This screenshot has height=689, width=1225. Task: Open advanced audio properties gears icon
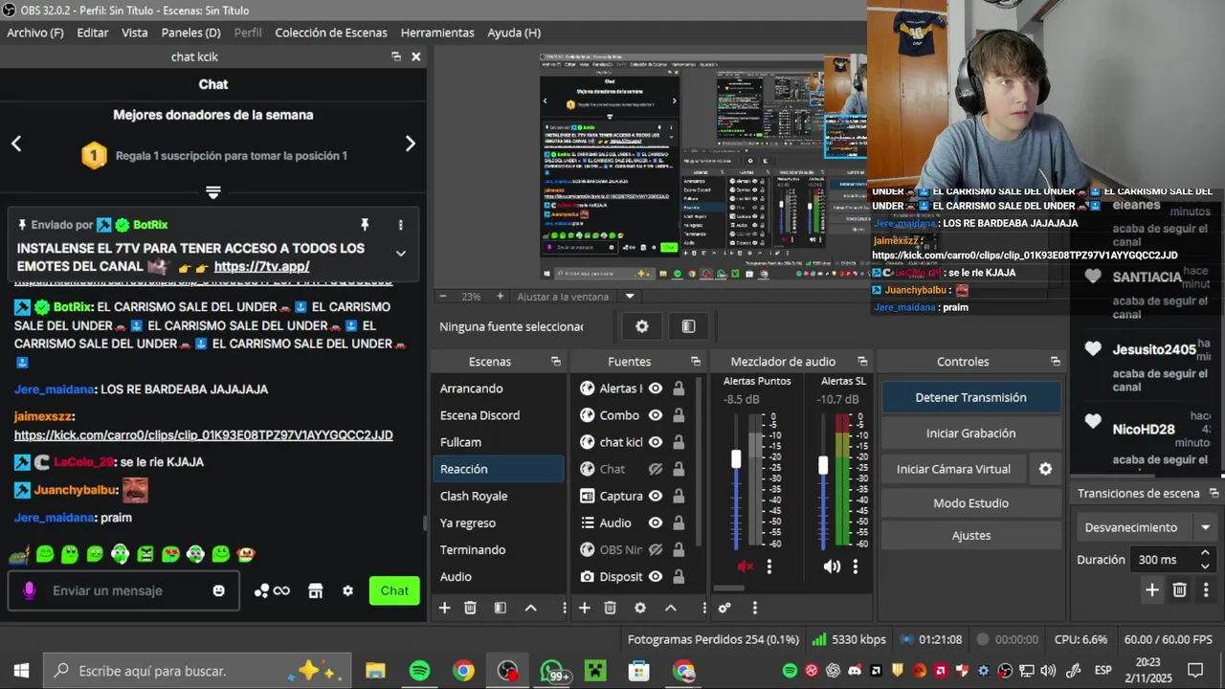point(724,608)
